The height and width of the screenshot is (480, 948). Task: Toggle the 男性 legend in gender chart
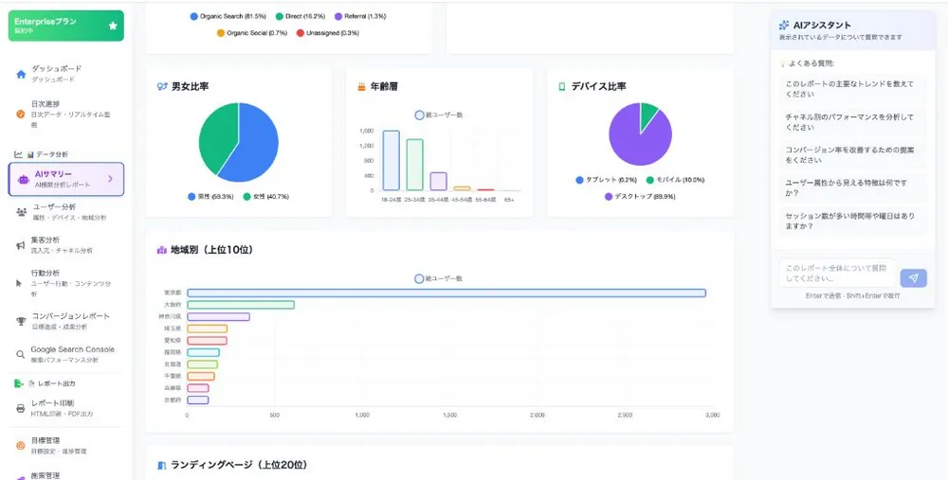210,197
